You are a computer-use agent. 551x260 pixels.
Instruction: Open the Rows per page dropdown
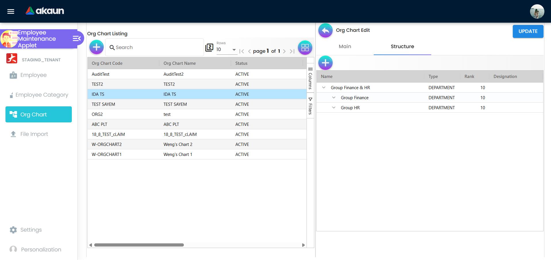point(226,50)
